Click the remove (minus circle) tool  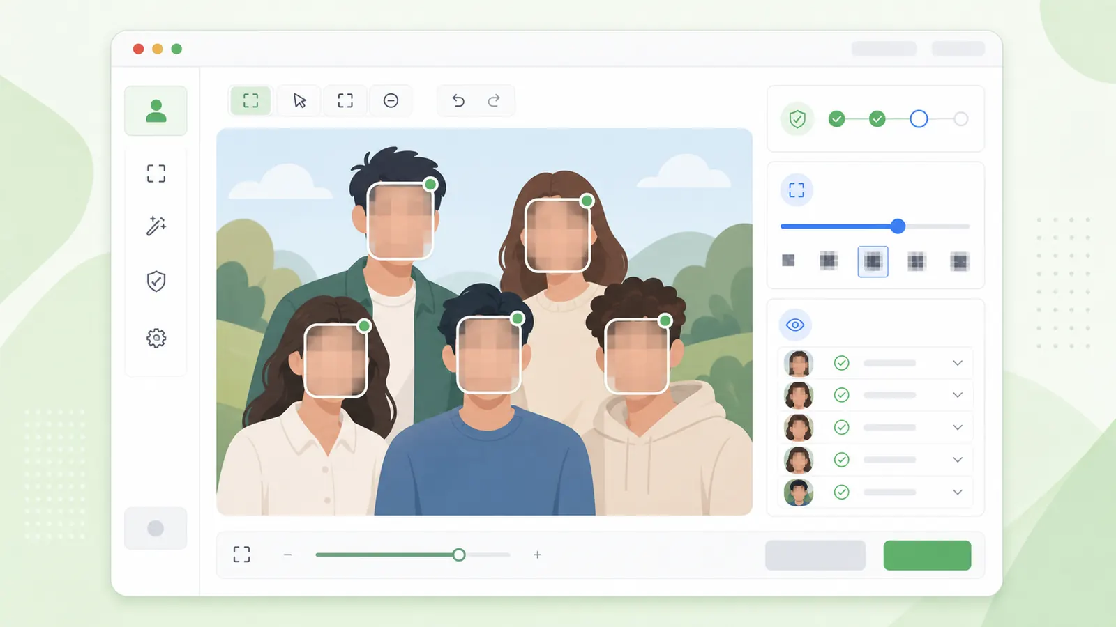(x=391, y=101)
